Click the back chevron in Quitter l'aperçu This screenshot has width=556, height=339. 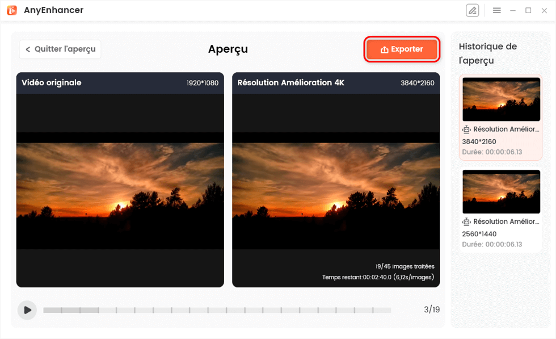click(28, 49)
